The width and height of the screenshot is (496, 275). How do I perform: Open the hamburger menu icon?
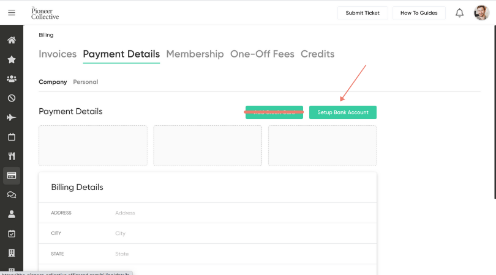(12, 13)
